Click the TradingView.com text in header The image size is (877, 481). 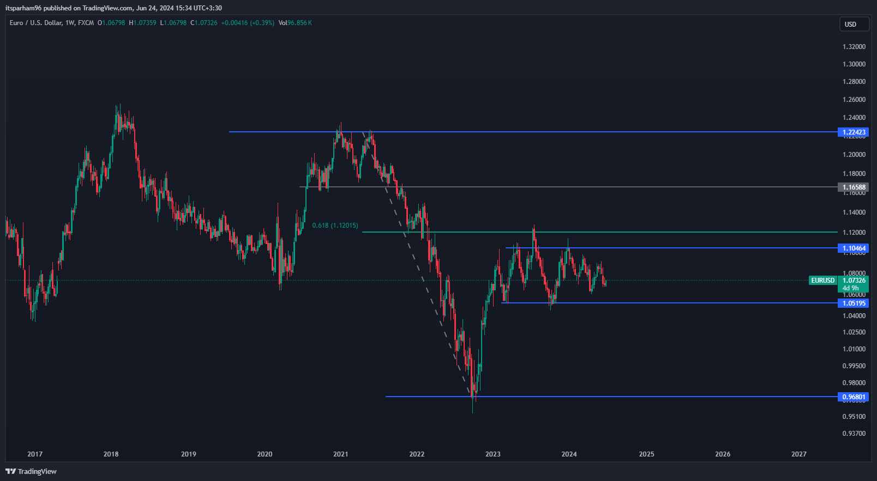coord(107,8)
